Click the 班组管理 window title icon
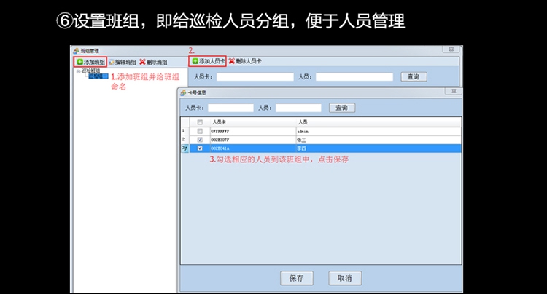The width and height of the screenshot is (547, 294). [75, 51]
